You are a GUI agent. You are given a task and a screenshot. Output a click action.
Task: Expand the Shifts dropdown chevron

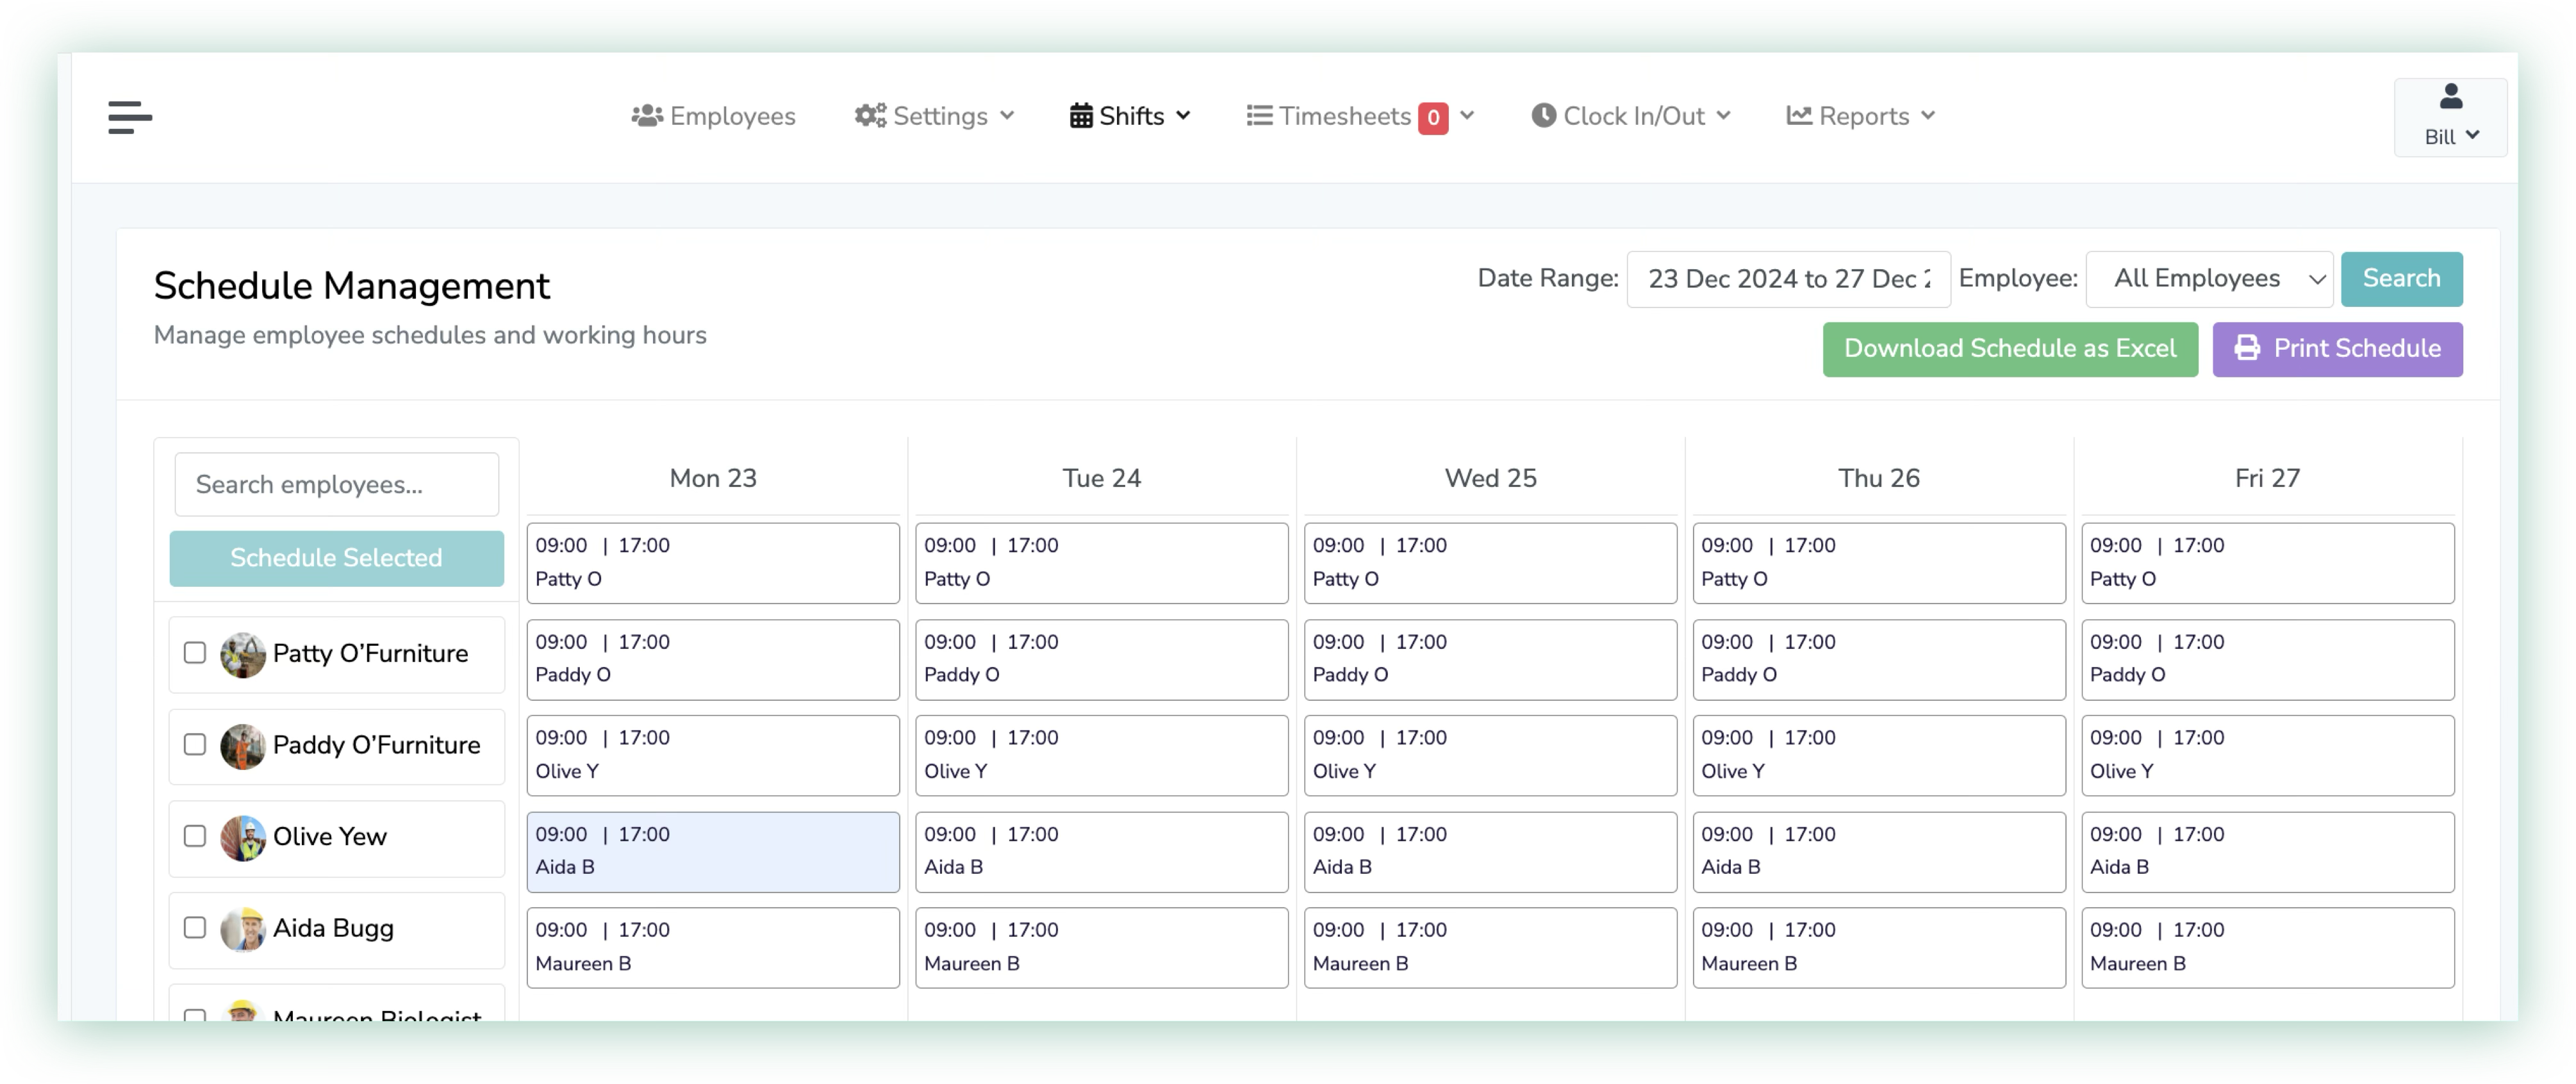click(x=1183, y=116)
